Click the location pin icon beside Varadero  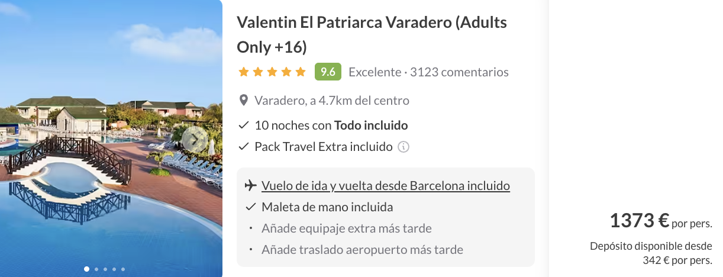click(243, 100)
